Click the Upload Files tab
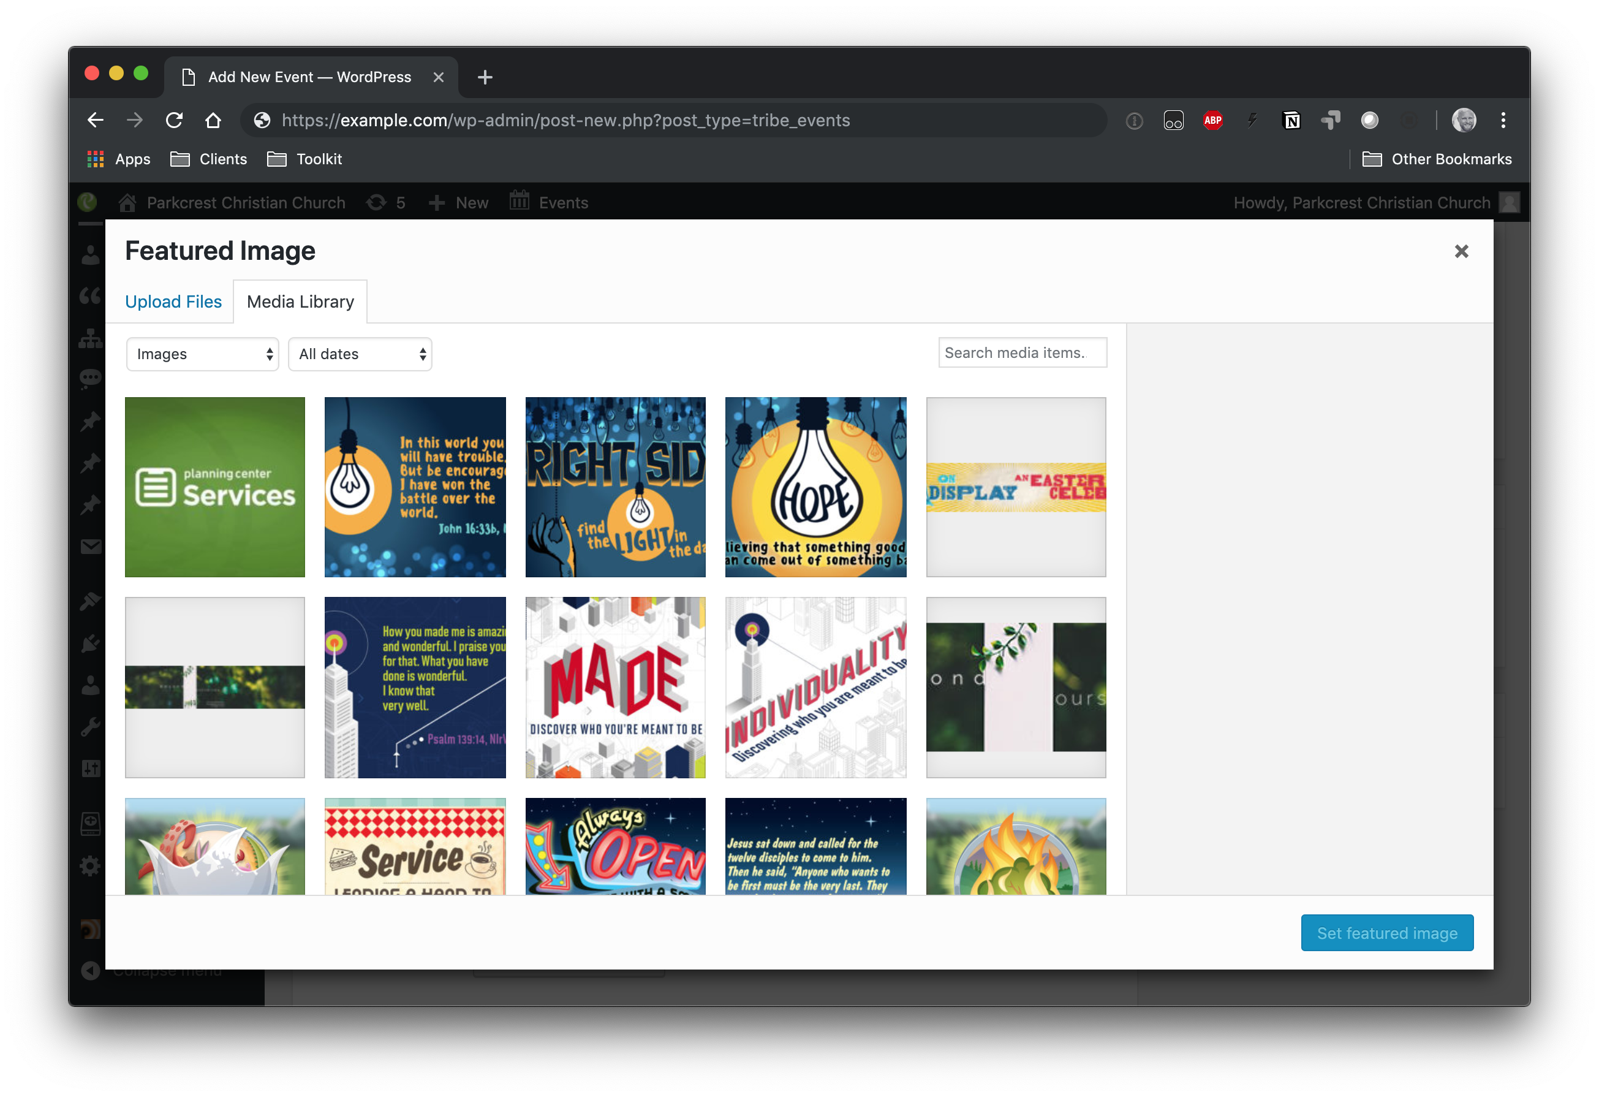Screen dimensions: 1599x1097 [174, 302]
